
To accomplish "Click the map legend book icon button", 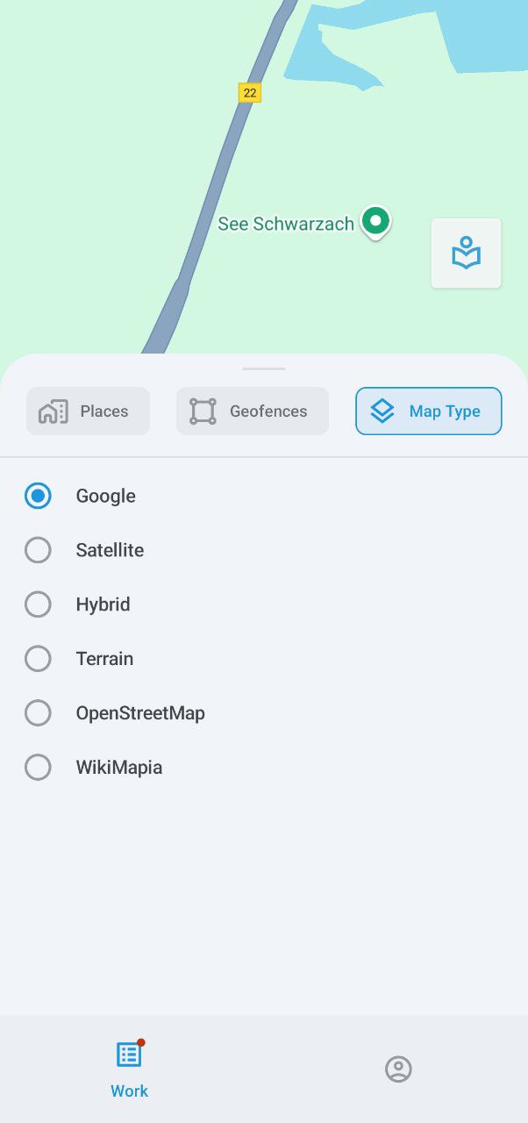I will tap(466, 253).
